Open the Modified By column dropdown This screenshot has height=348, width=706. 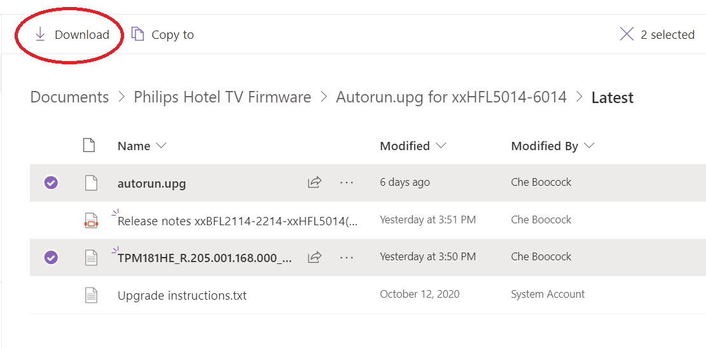click(589, 146)
